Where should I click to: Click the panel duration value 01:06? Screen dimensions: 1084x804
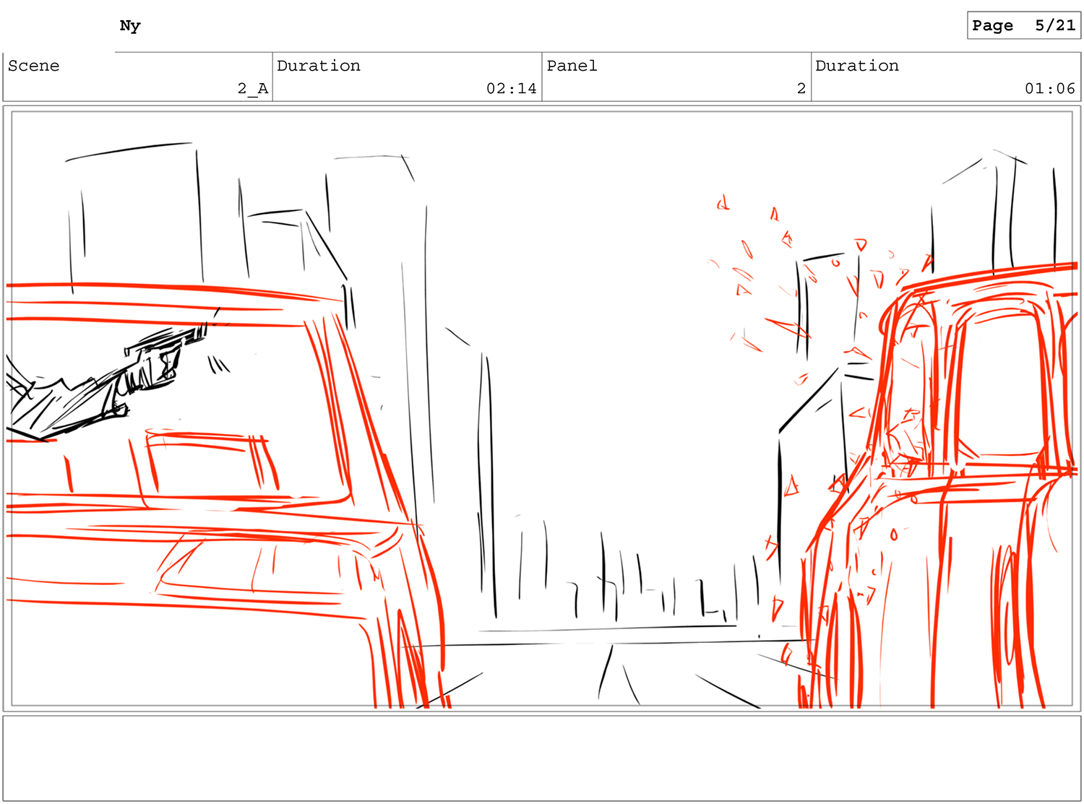[1049, 89]
